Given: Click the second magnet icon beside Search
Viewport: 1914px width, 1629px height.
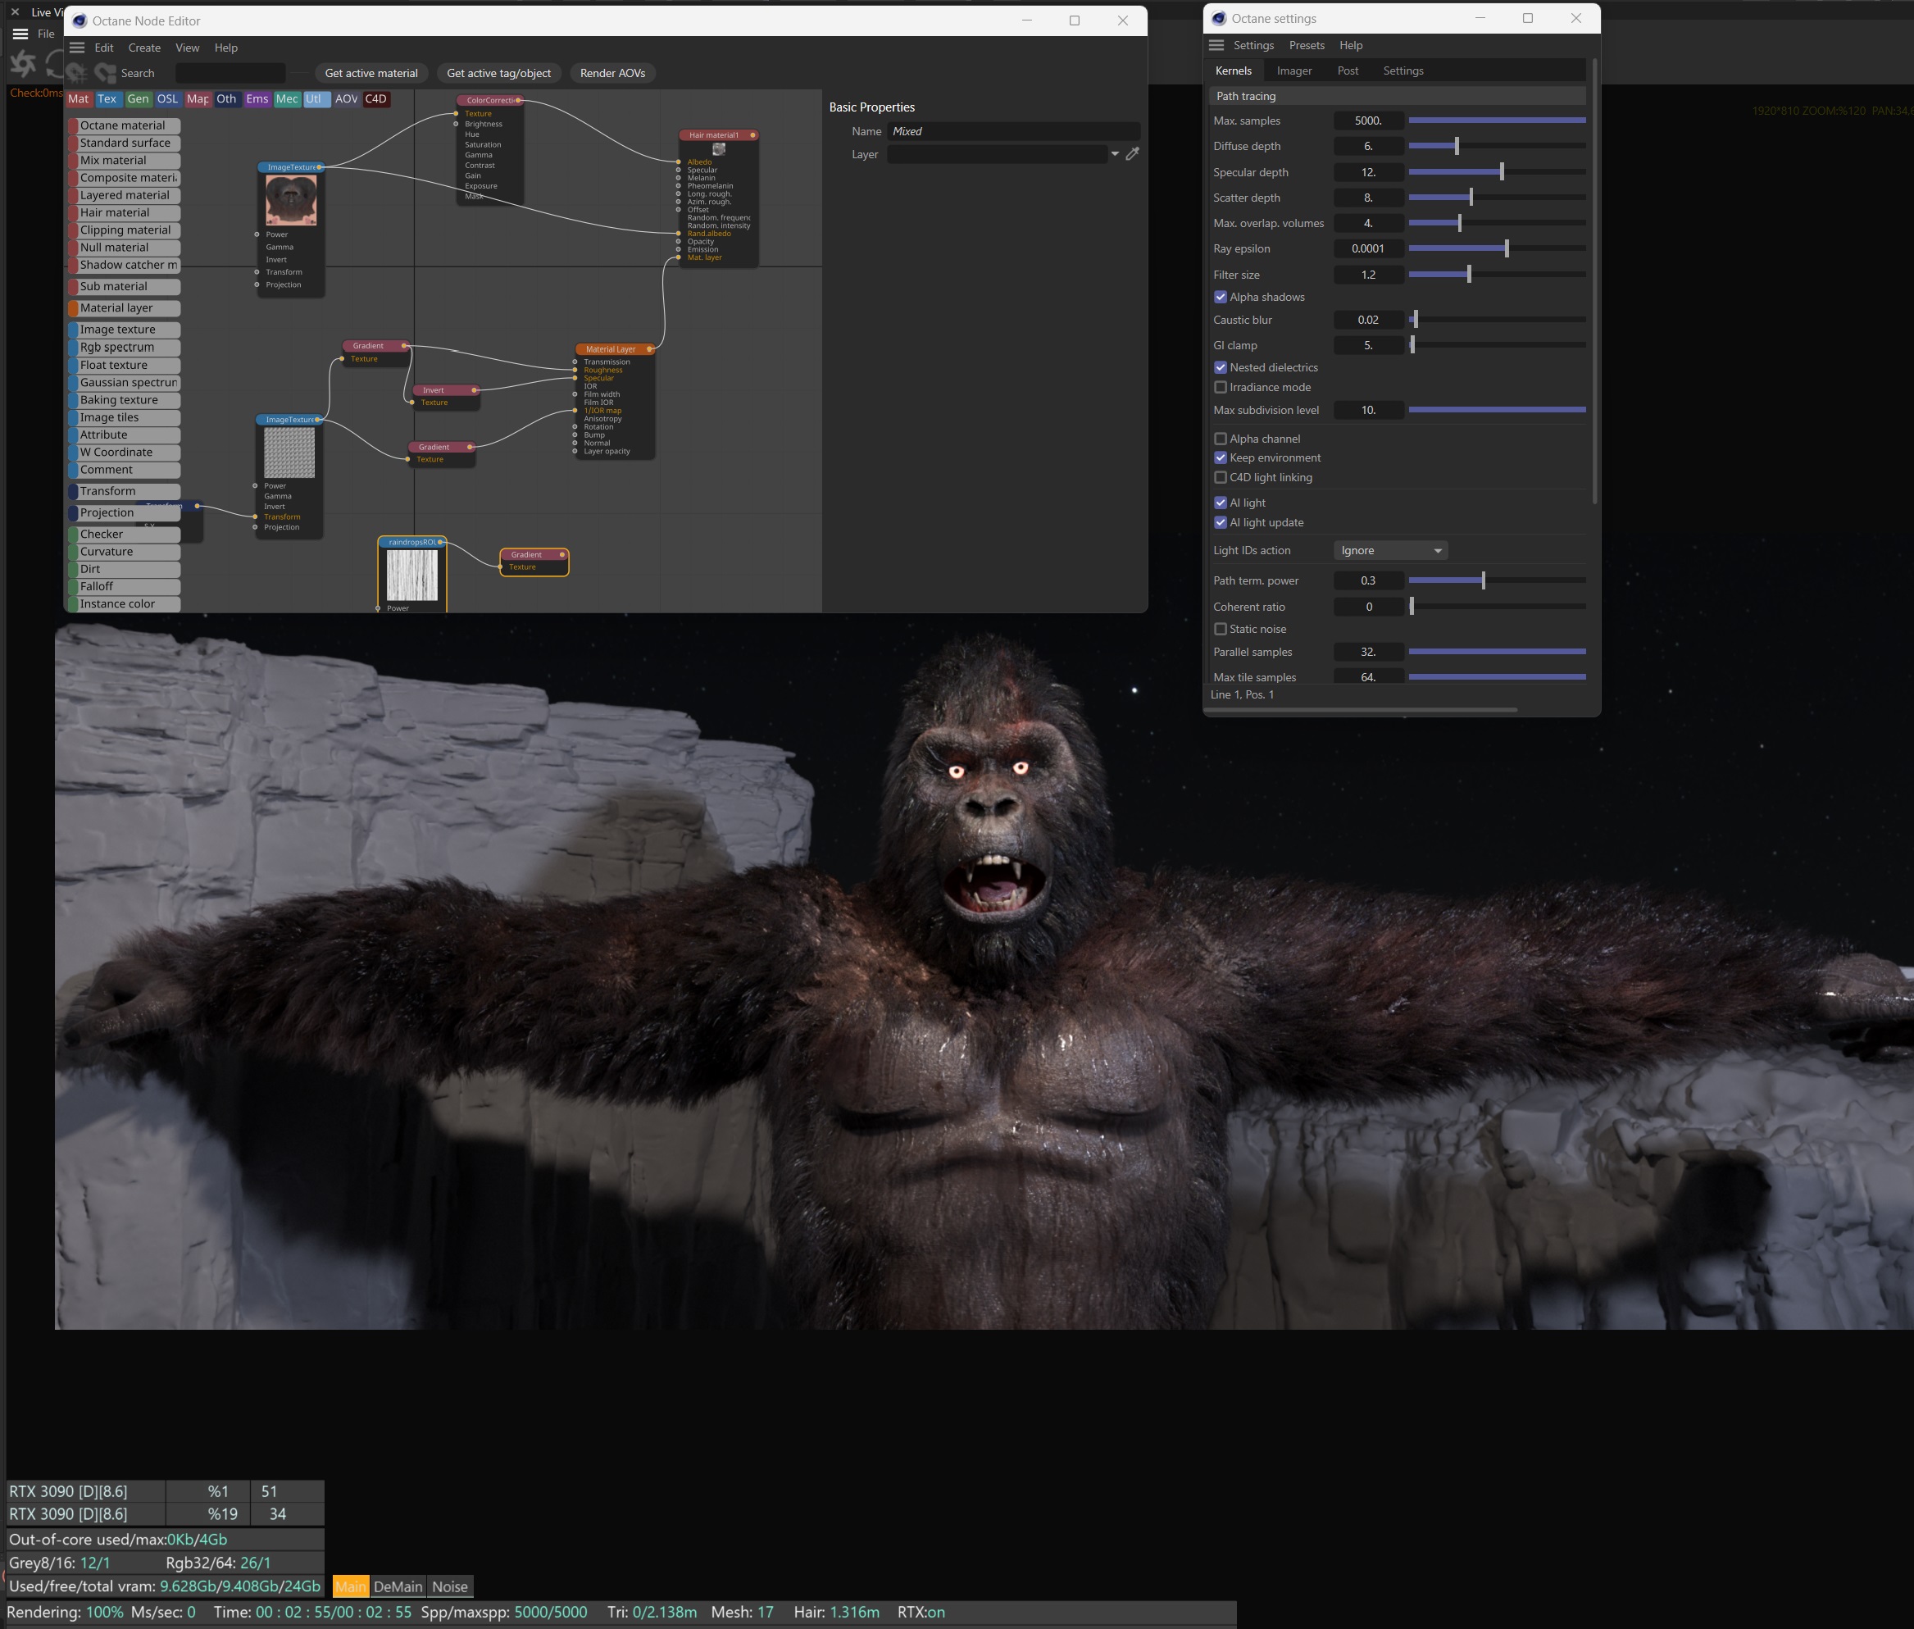Looking at the screenshot, I should click(x=105, y=72).
